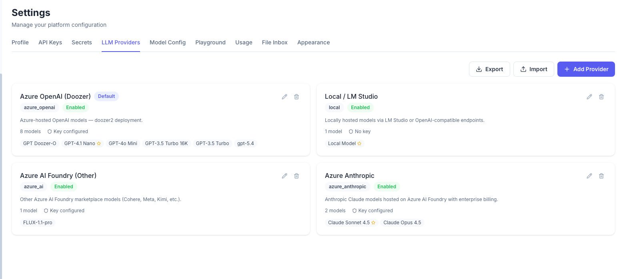
Task: Click the edit pencil on Local / LM Studio
Action: click(589, 96)
